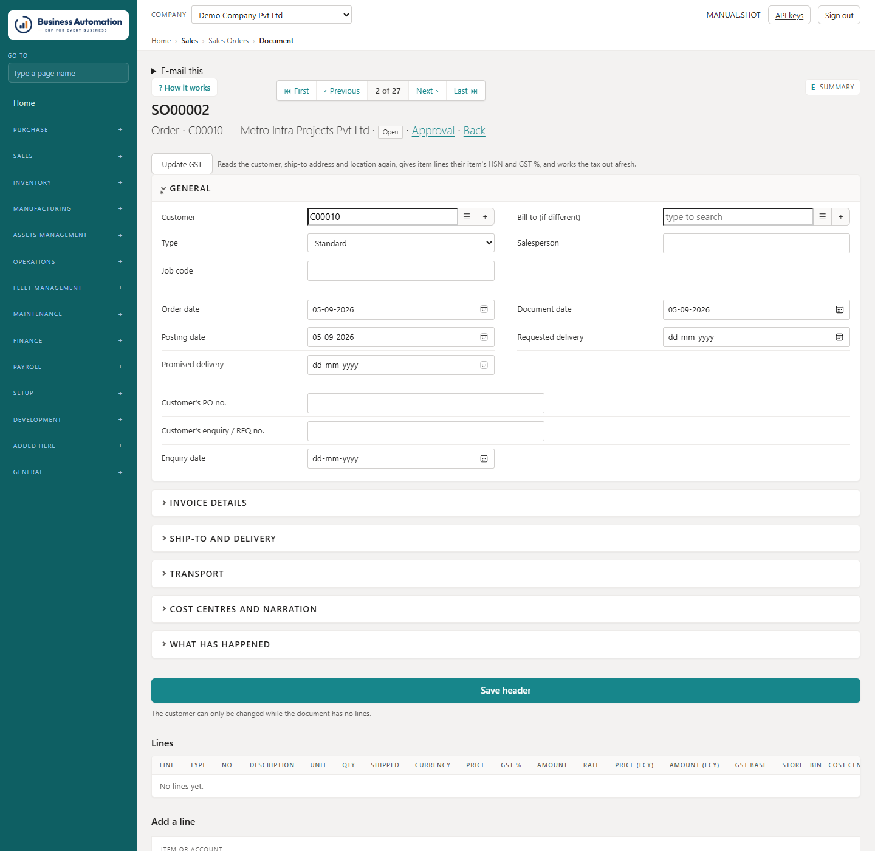Open the Customer lookup list icon
This screenshot has width=875, height=851.
tap(467, 217)
